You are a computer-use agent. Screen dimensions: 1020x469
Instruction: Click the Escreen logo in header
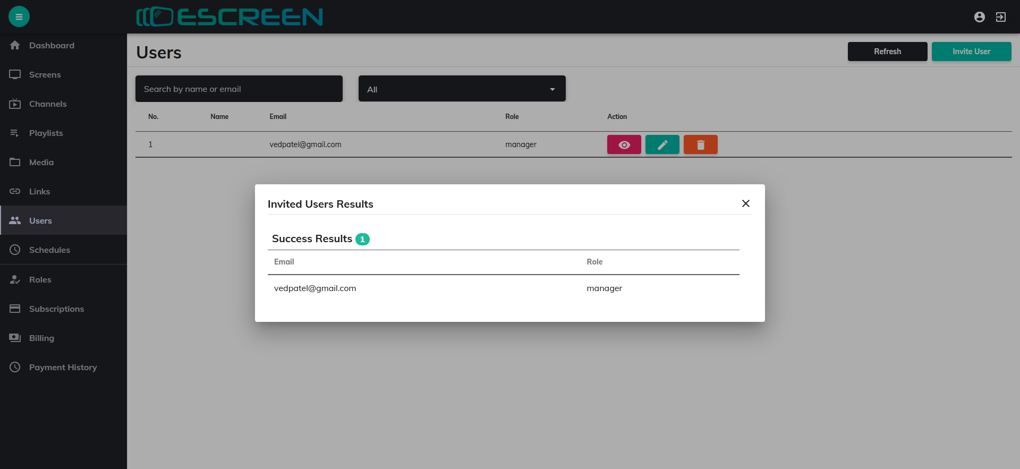click(x=229, y=17)
